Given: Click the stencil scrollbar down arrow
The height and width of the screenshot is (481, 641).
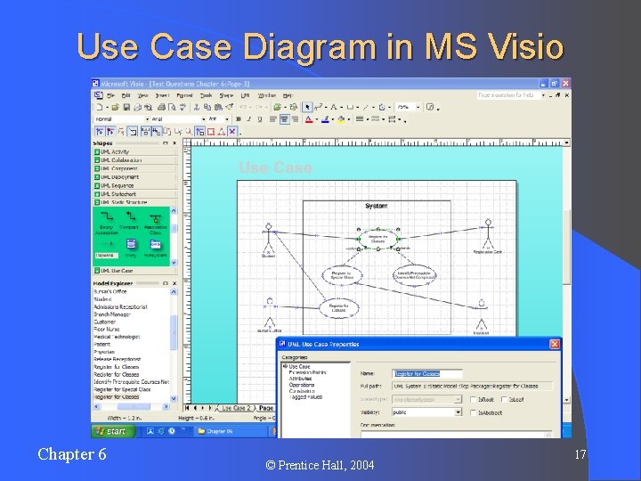Looking at the screenshot, I should pos(174,263).
